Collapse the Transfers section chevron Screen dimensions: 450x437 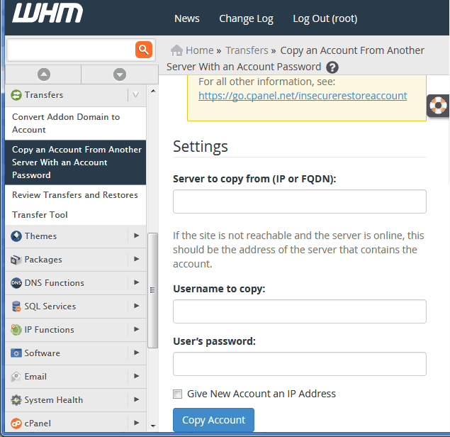click(136, 95)
